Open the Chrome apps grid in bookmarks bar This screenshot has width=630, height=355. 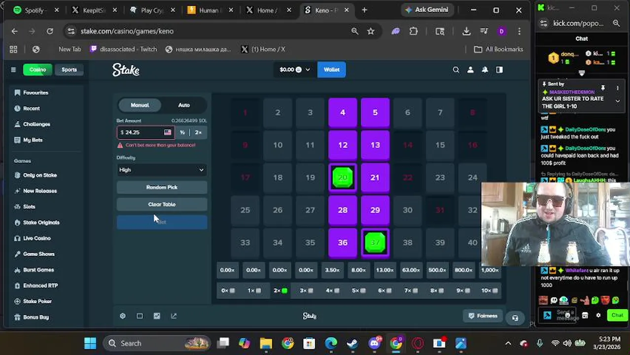(13, 49)
